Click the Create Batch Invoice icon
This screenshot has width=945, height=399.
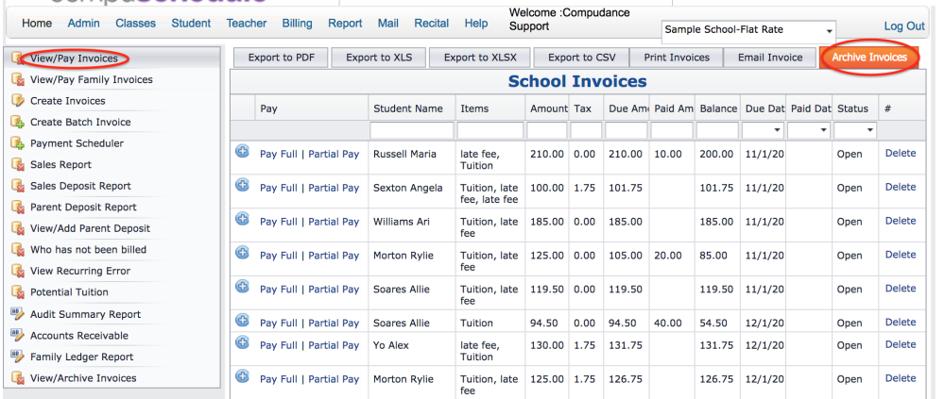(x=17, y=123)
